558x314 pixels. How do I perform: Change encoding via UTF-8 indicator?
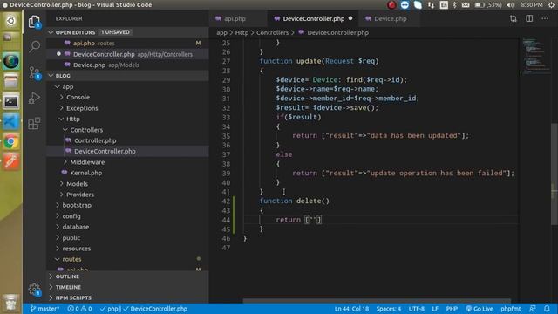click(x=417, y=309)
